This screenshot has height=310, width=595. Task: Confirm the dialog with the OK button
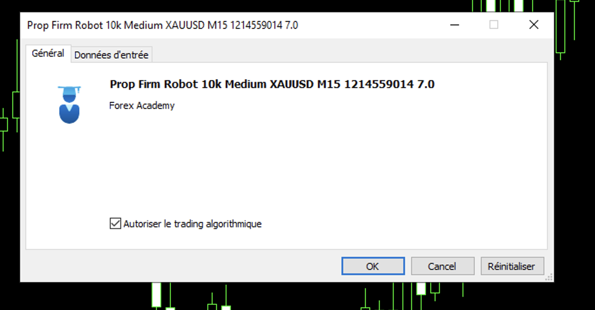click(x=373, y=266)
